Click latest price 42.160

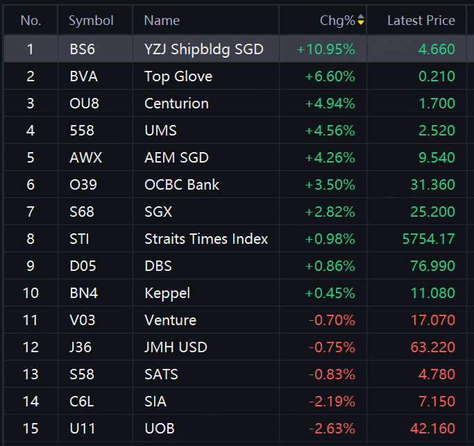coord(432,429)
